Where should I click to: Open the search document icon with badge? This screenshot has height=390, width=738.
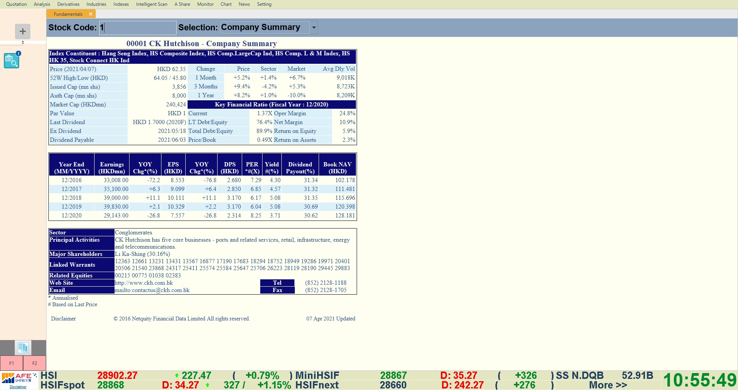(x=12, y=60)
